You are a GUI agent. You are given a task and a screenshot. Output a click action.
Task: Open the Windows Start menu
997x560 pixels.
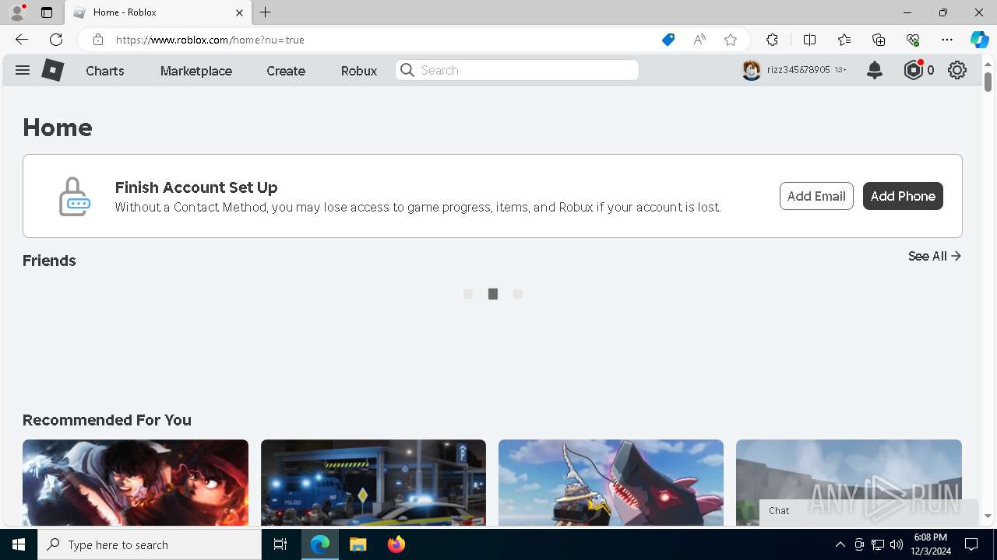pyautogui.click(x=19, y=544)
